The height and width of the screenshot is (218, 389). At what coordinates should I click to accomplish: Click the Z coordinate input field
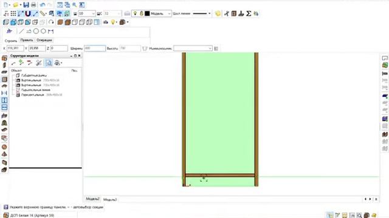[59, 48]
